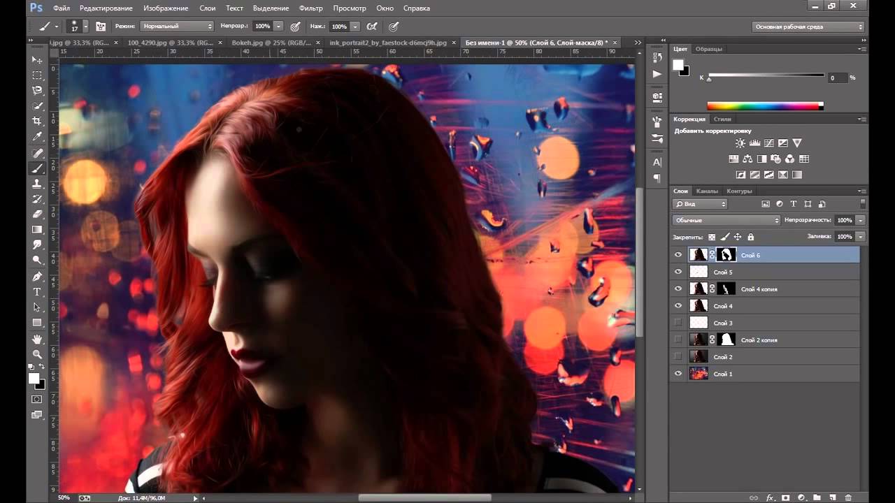Select the foreground color swatch in Color panel
Screen dimensions: 895x503
click(x=678, y=65)
